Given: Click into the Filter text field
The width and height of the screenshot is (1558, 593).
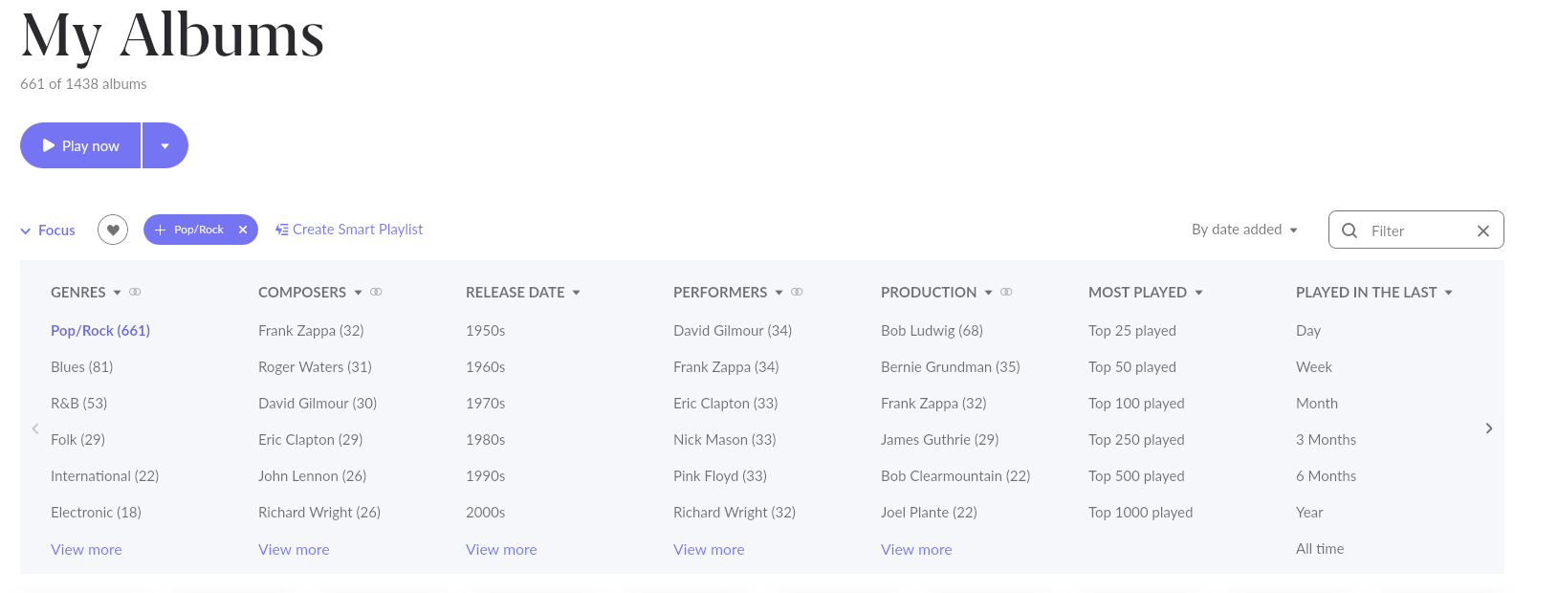Looking at the screenshot, I should [1415, 231].
